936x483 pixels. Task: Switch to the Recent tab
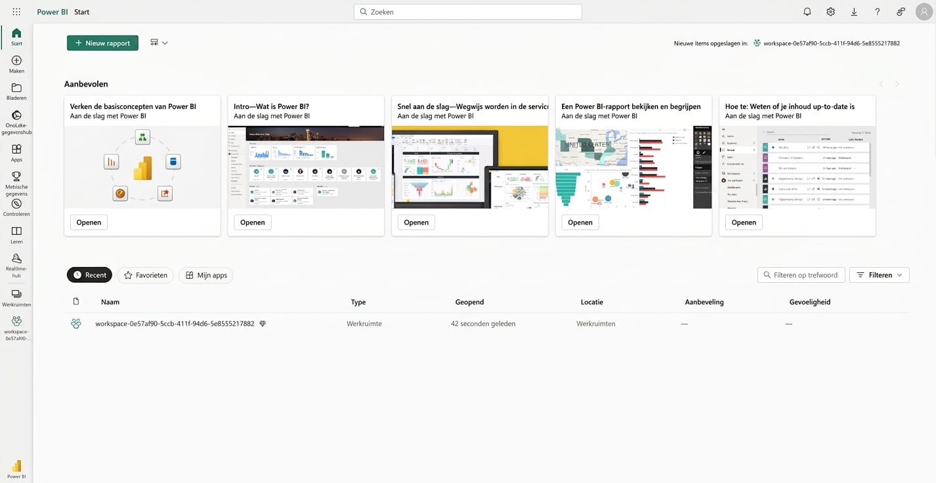89,275
